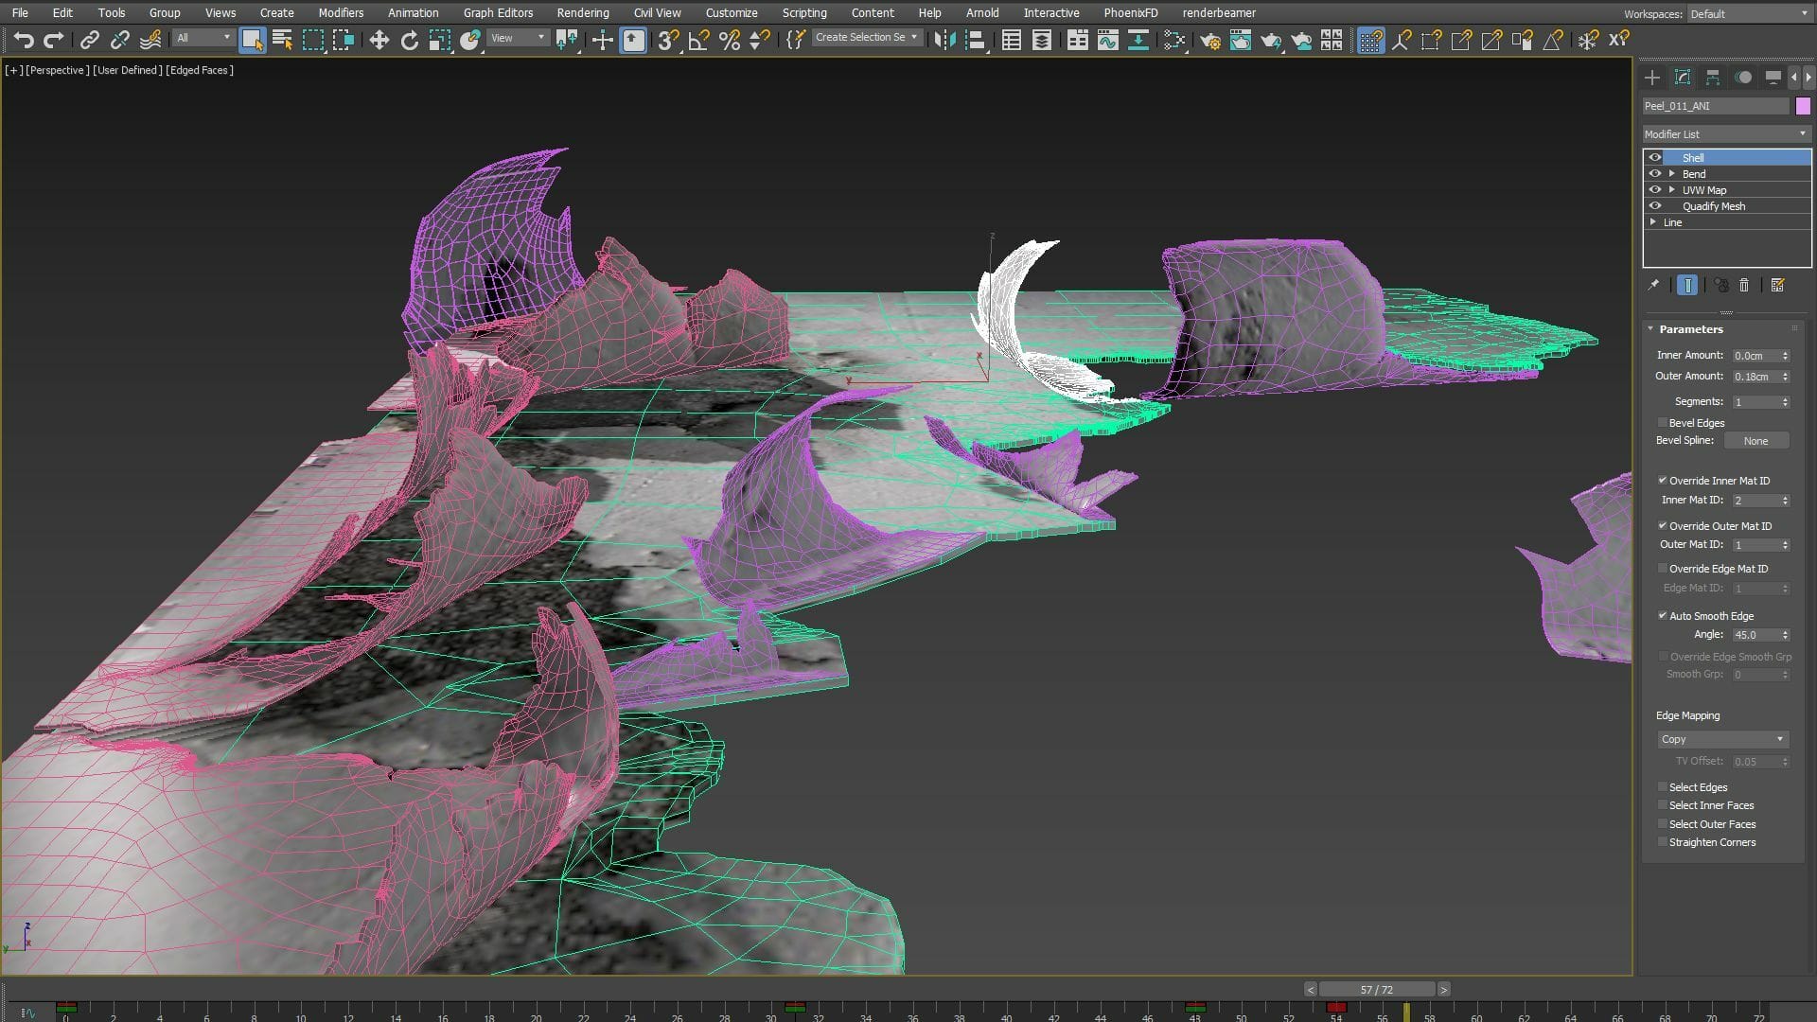Expand the Bend modifier sub-objects
The image size is (1817, 1022).
click(1672, 174)
